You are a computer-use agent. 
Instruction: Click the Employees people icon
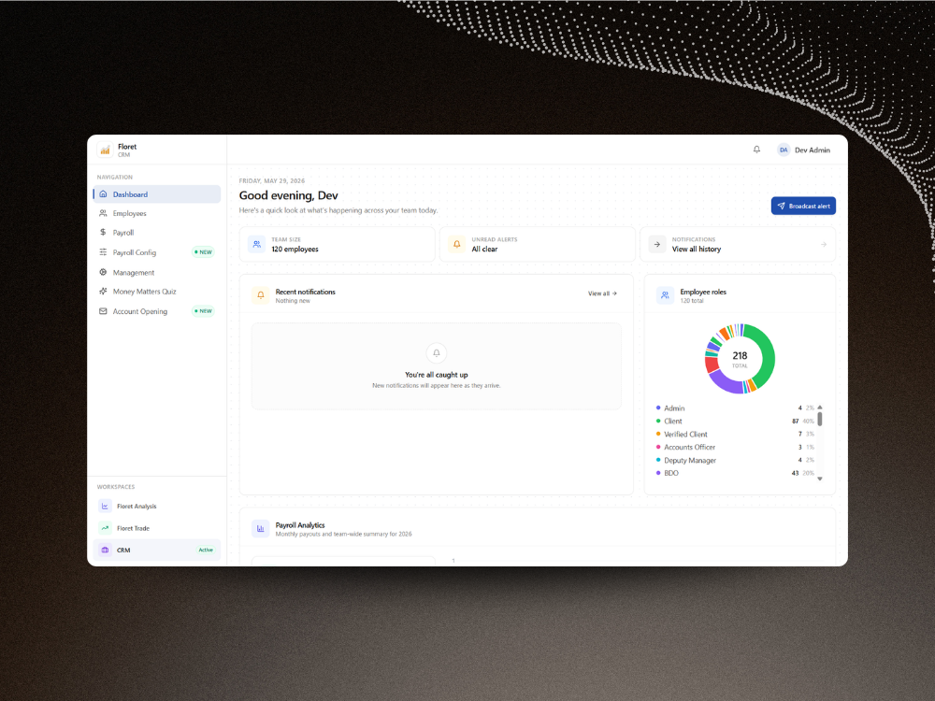pos(103,213)
